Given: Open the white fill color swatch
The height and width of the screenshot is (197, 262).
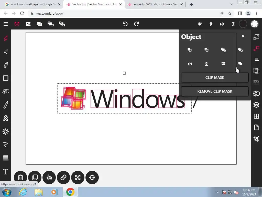Looking at the screenshot, I should coord(255,24).
